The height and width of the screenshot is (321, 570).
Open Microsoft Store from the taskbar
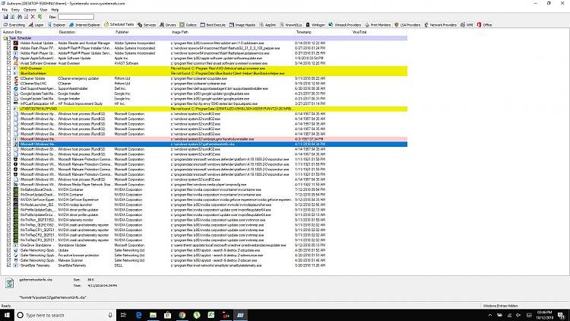[x=168, y=315]
